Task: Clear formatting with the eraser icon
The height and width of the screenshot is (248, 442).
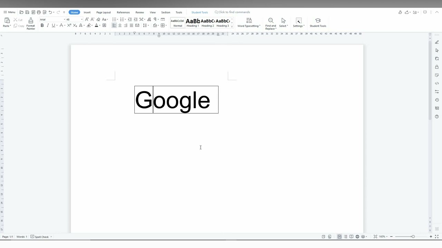Action: (x=98, y=19)
